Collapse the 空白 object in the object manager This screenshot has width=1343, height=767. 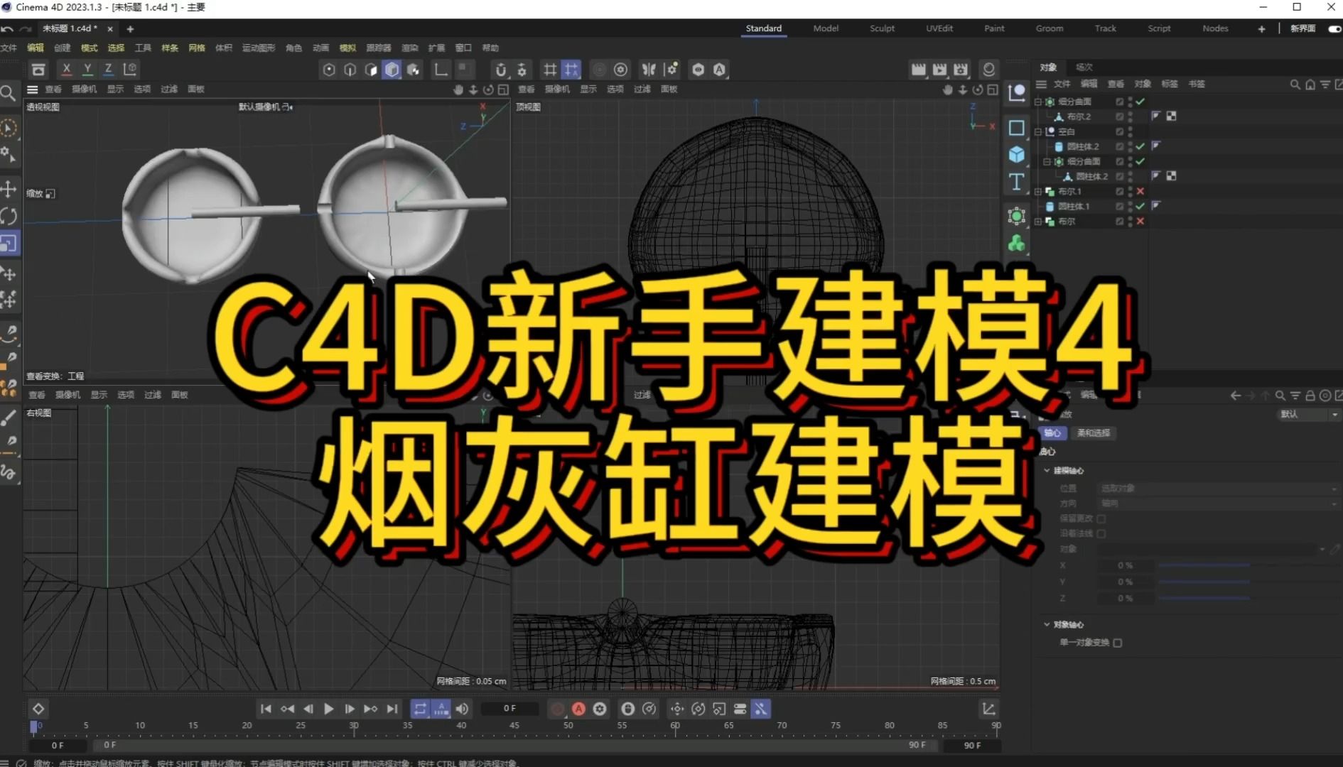point(1038,131)
